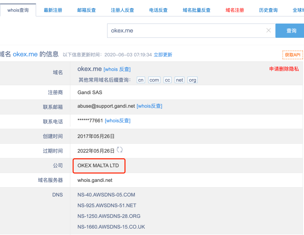Click the okex.me link in the heading
Image resolution: width=304 pixels, height=235 pixels.
point(25,54)
